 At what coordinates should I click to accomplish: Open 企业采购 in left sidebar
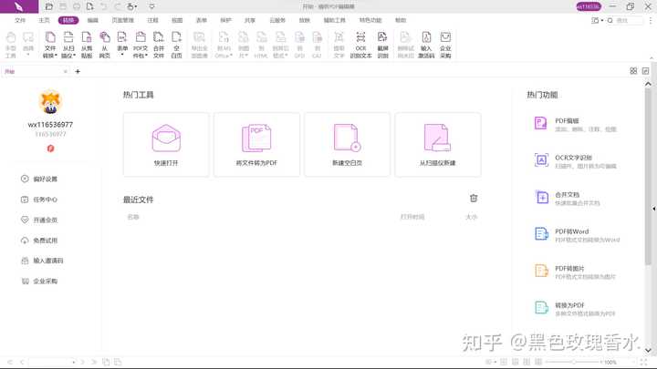pyautogui.click(x=39, y=282)
